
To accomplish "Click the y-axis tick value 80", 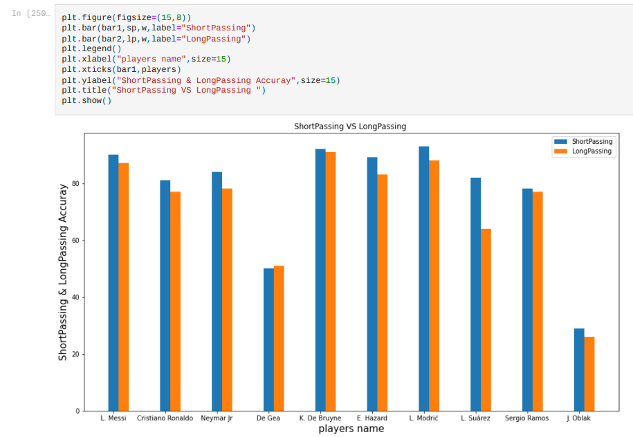I will click(x=75, y=184).
